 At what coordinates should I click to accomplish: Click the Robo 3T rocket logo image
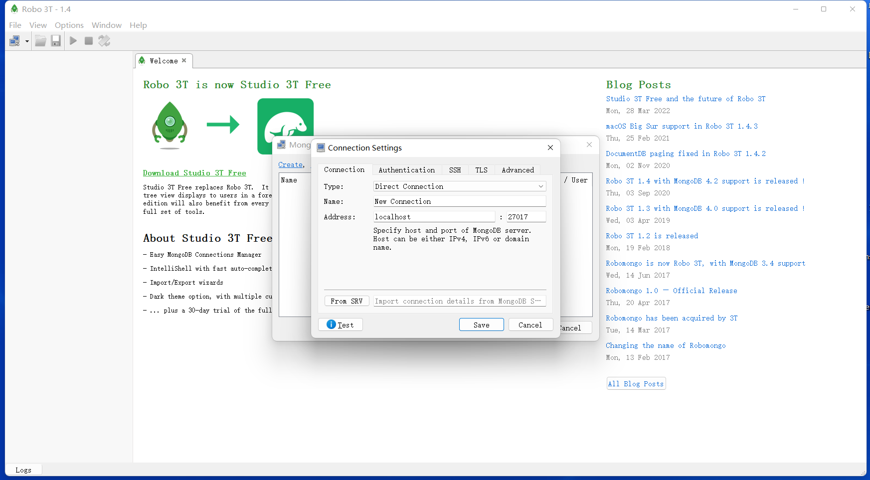point(170,125)
